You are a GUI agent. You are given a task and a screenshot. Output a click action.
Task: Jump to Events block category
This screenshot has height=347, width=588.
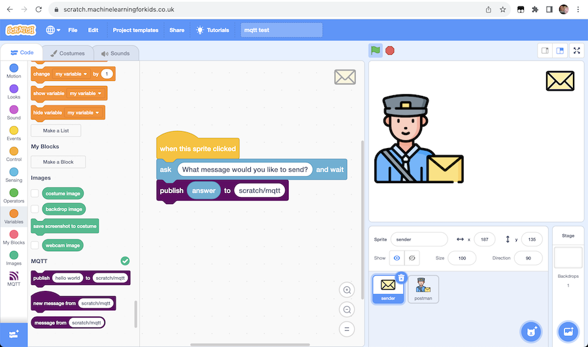click(x=14, y=133)
